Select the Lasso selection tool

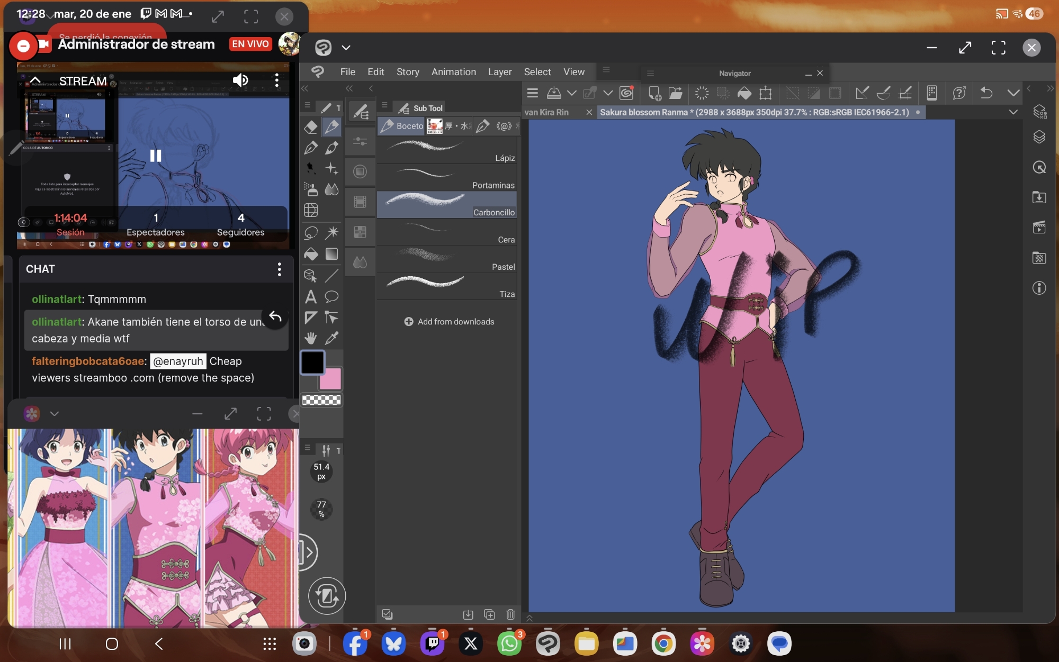311,232
